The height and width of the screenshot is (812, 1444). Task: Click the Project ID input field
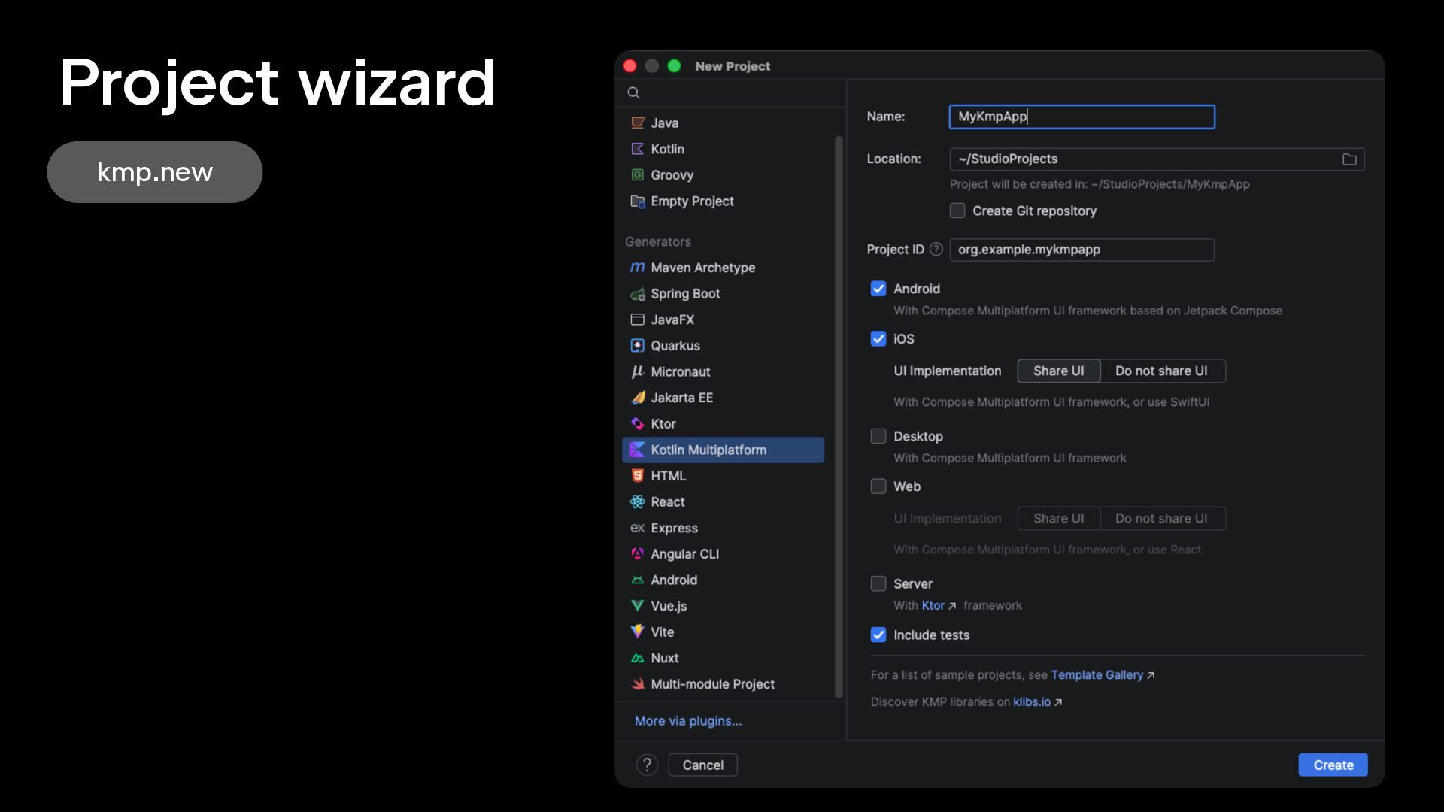click(x=1082, y=250)
